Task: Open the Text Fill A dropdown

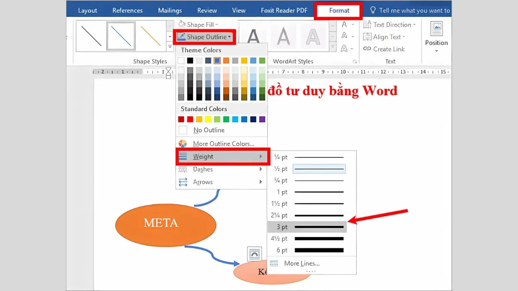Action: pos(347,25)
